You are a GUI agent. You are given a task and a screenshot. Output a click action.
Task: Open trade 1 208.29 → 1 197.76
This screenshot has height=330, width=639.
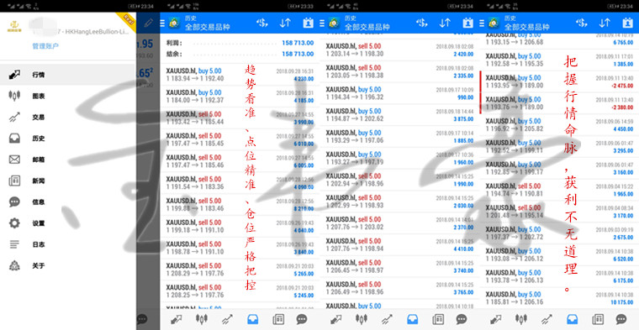pos(240,270)
